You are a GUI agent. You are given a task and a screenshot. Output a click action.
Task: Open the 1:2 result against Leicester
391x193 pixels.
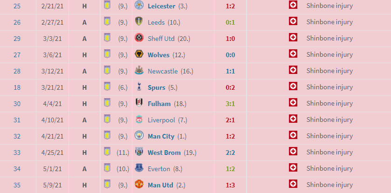(230, 6)
